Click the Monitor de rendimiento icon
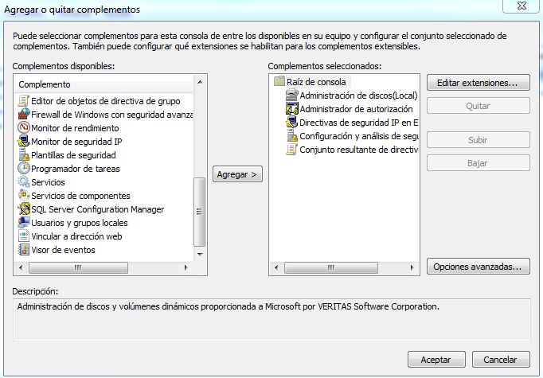The height and width of the screenshot is (378, 543). point(24,128)
